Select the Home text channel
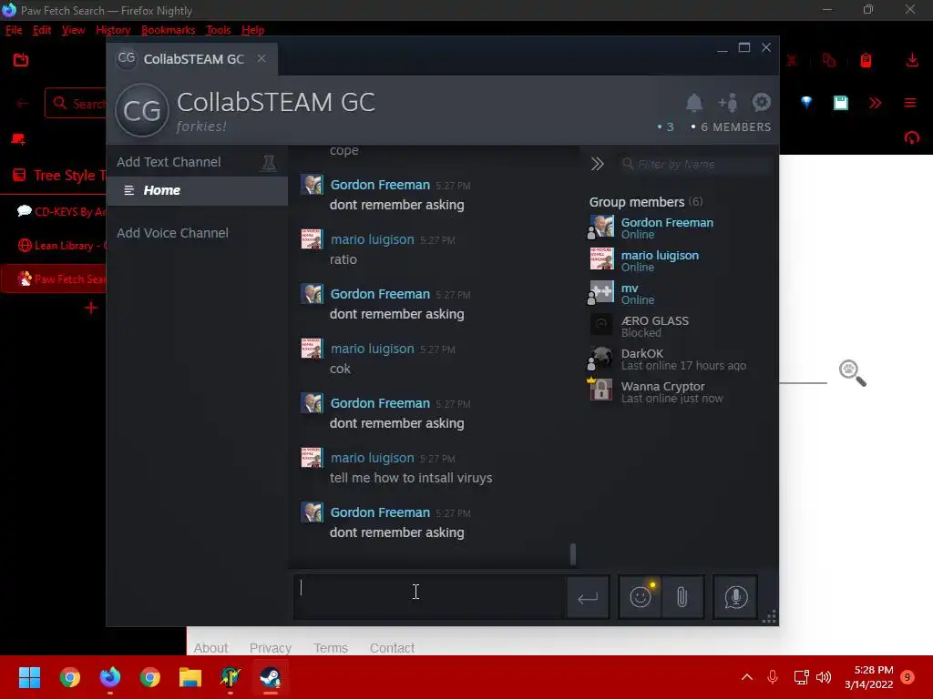The height and width of the screenshot is (699, 933). pyautogui.click(x=197, y=190)
